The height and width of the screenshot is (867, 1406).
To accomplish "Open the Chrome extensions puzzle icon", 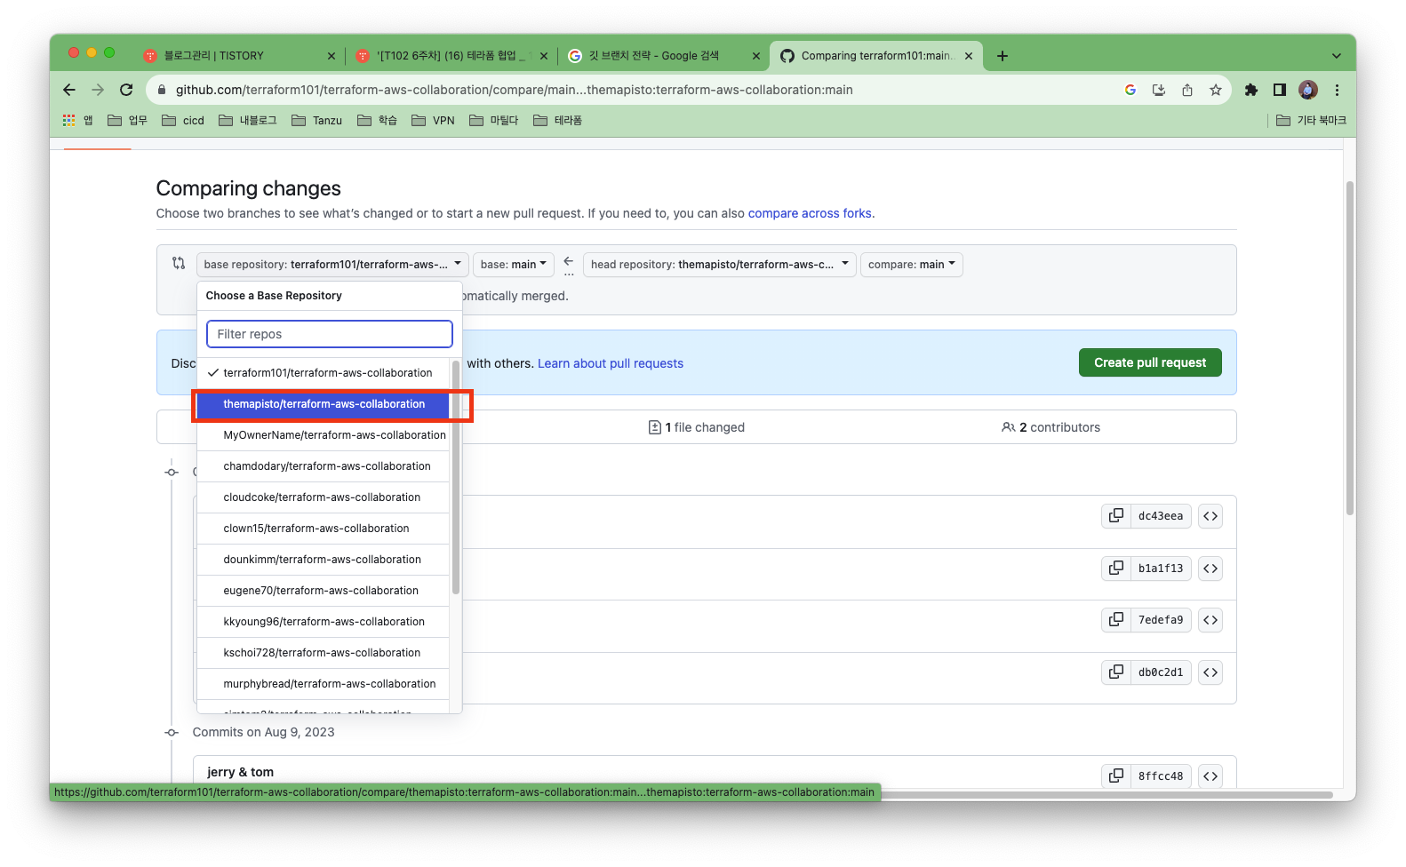I will 1251,90.
